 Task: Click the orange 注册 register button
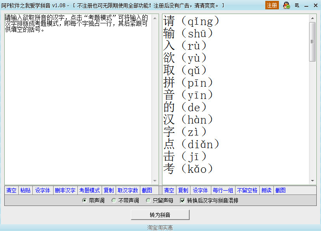(x=272, y=5)
